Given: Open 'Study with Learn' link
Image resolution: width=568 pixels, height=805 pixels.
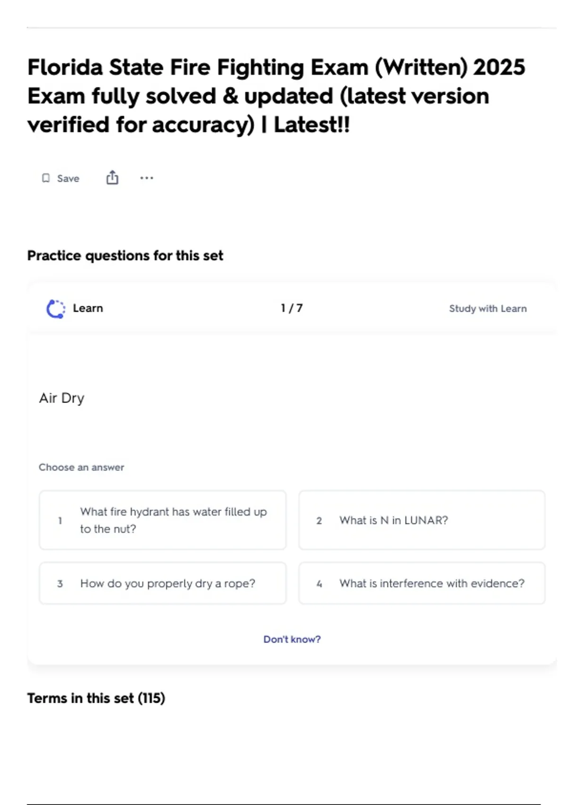Looking at the screenshot, I should coord(488,309).
